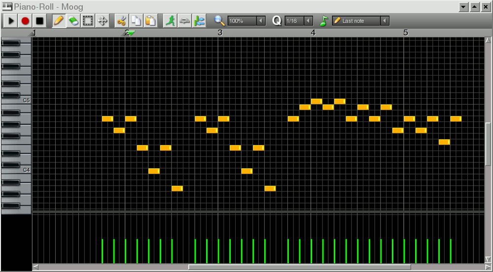The image size is (493, 272).
Task: Select the Eraser tool
Action: 73,21
